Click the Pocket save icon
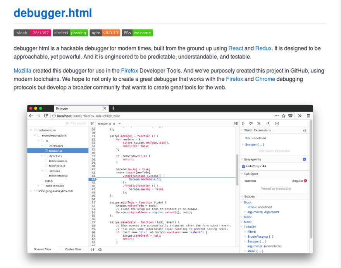Screen dimensions: 341x268 pos(290,116)
